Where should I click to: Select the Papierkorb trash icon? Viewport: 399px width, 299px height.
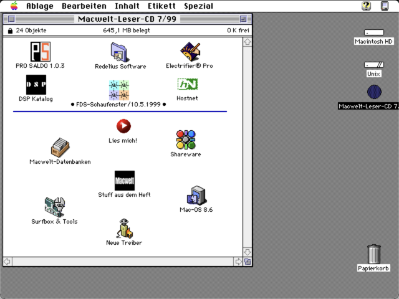[x=374, y=254]
